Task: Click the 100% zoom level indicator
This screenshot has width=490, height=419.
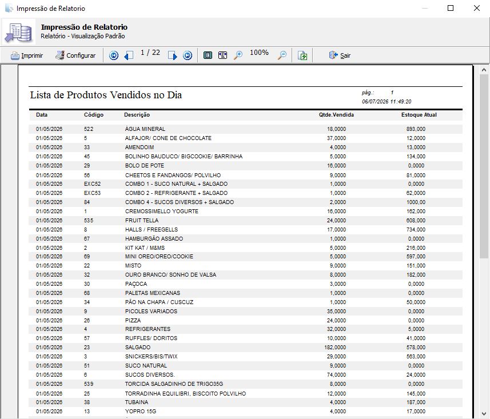Action: coord(259,53)
